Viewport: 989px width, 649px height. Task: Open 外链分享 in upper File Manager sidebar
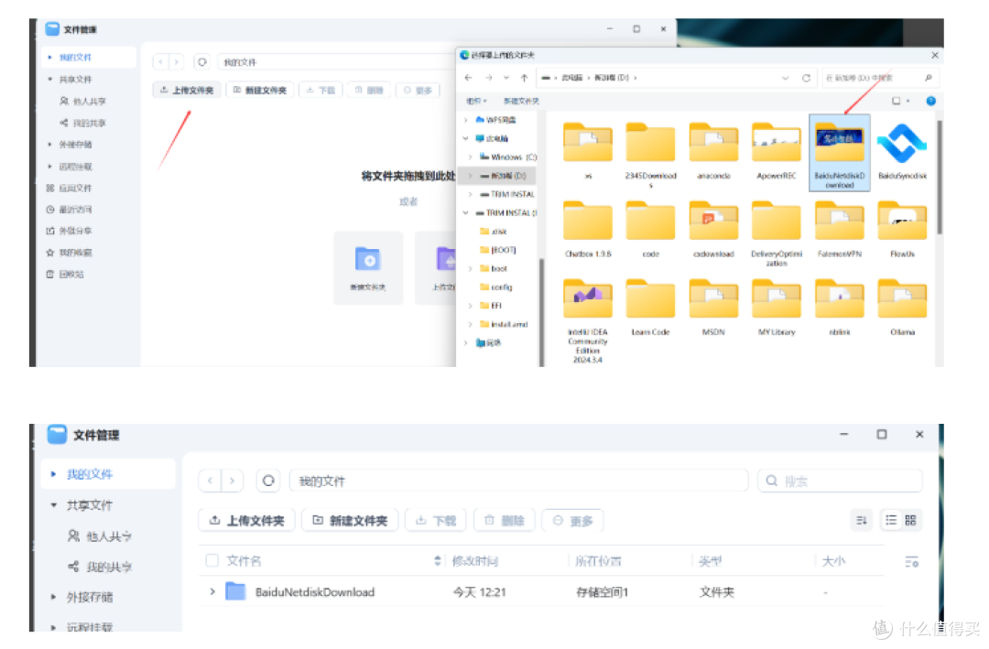70,231
